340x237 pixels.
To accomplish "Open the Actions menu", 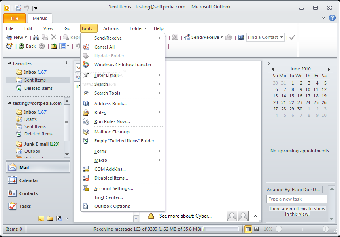I will (113, 28).
